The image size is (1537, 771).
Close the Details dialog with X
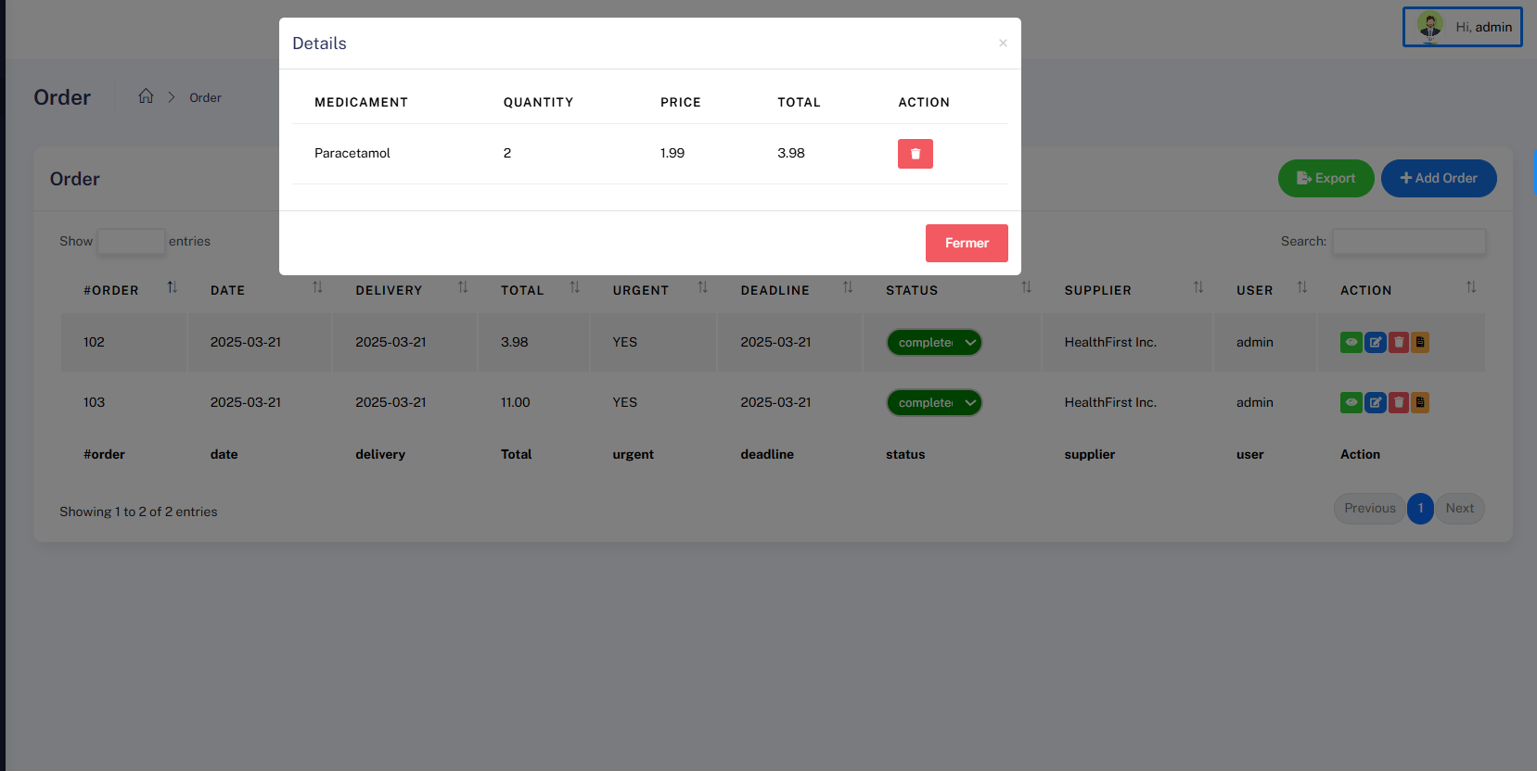(x=1003, y=43)
